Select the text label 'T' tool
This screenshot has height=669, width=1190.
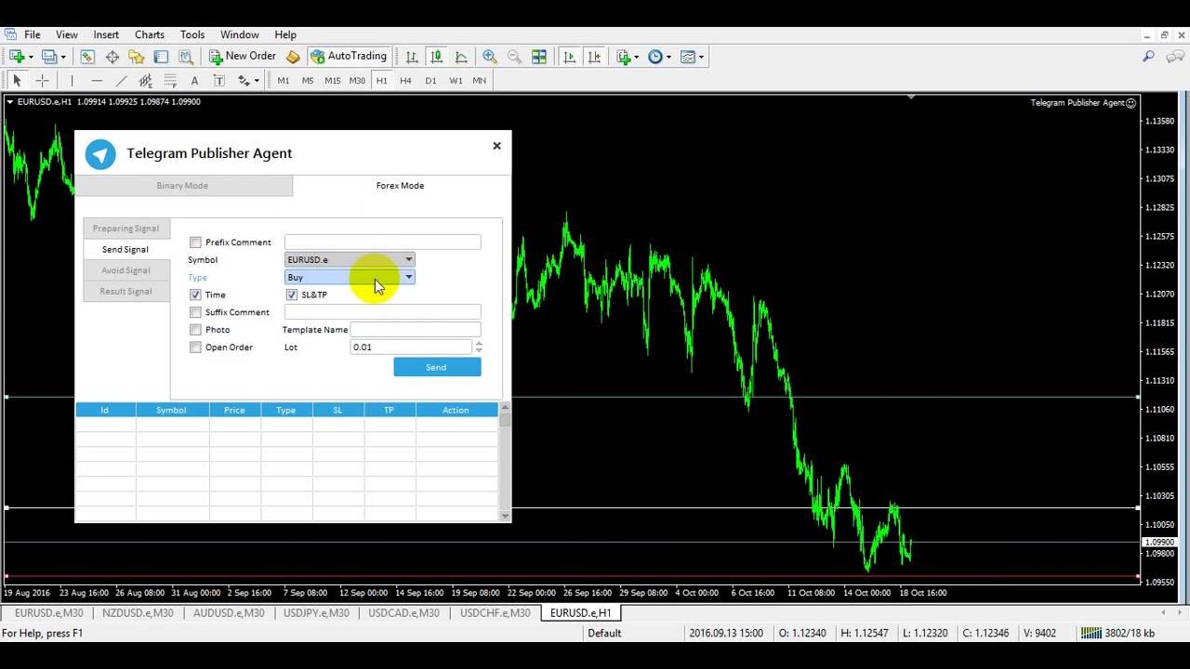[219, 81]
